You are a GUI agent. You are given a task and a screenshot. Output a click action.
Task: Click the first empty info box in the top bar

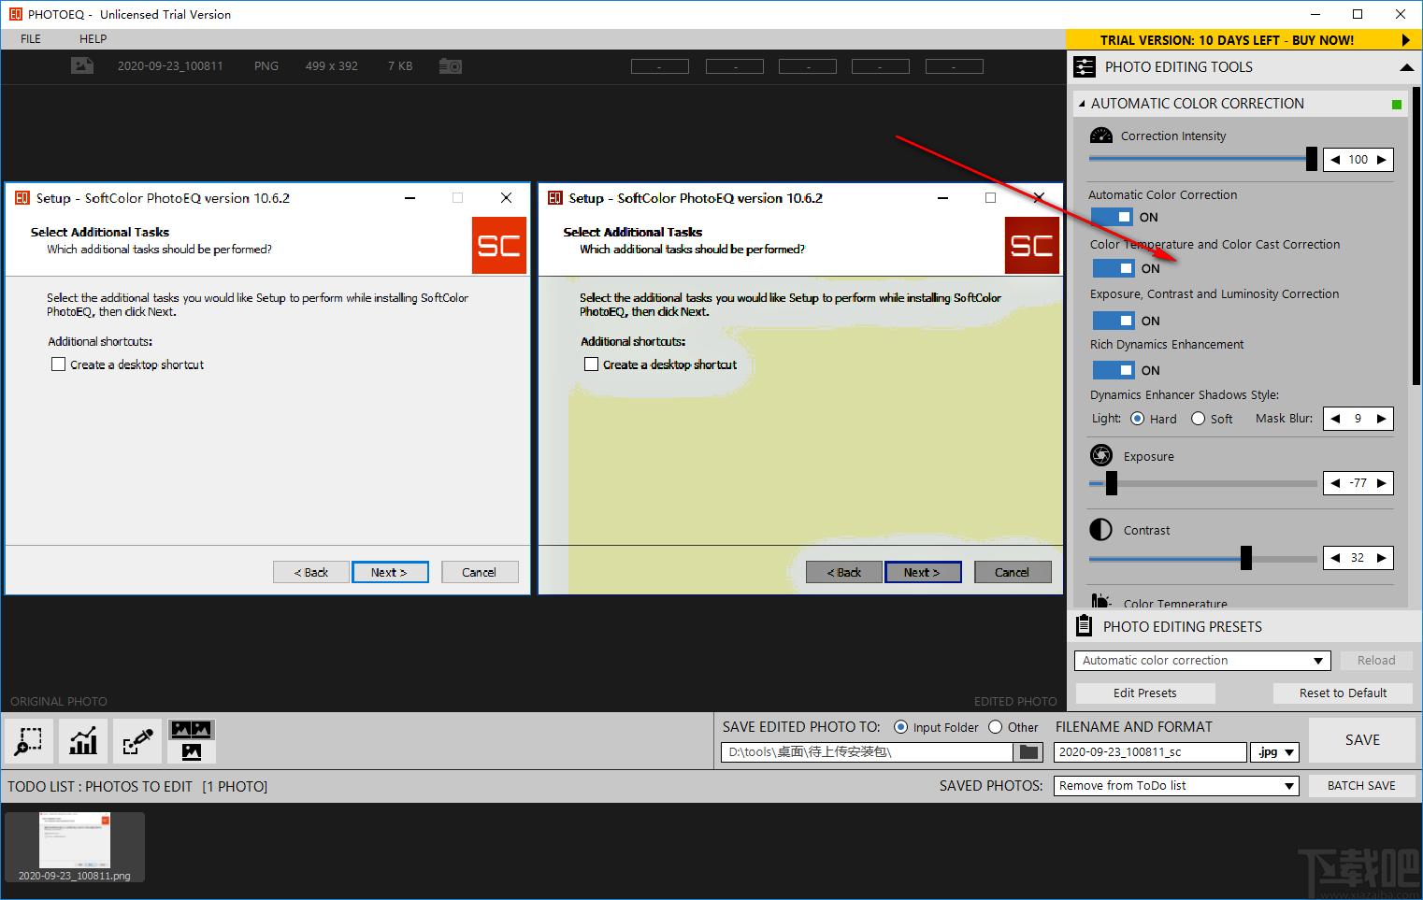pos(660,66)
